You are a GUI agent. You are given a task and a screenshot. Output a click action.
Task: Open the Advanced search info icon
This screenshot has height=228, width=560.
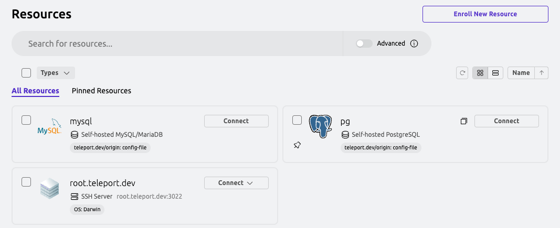(x=414, y=44)
